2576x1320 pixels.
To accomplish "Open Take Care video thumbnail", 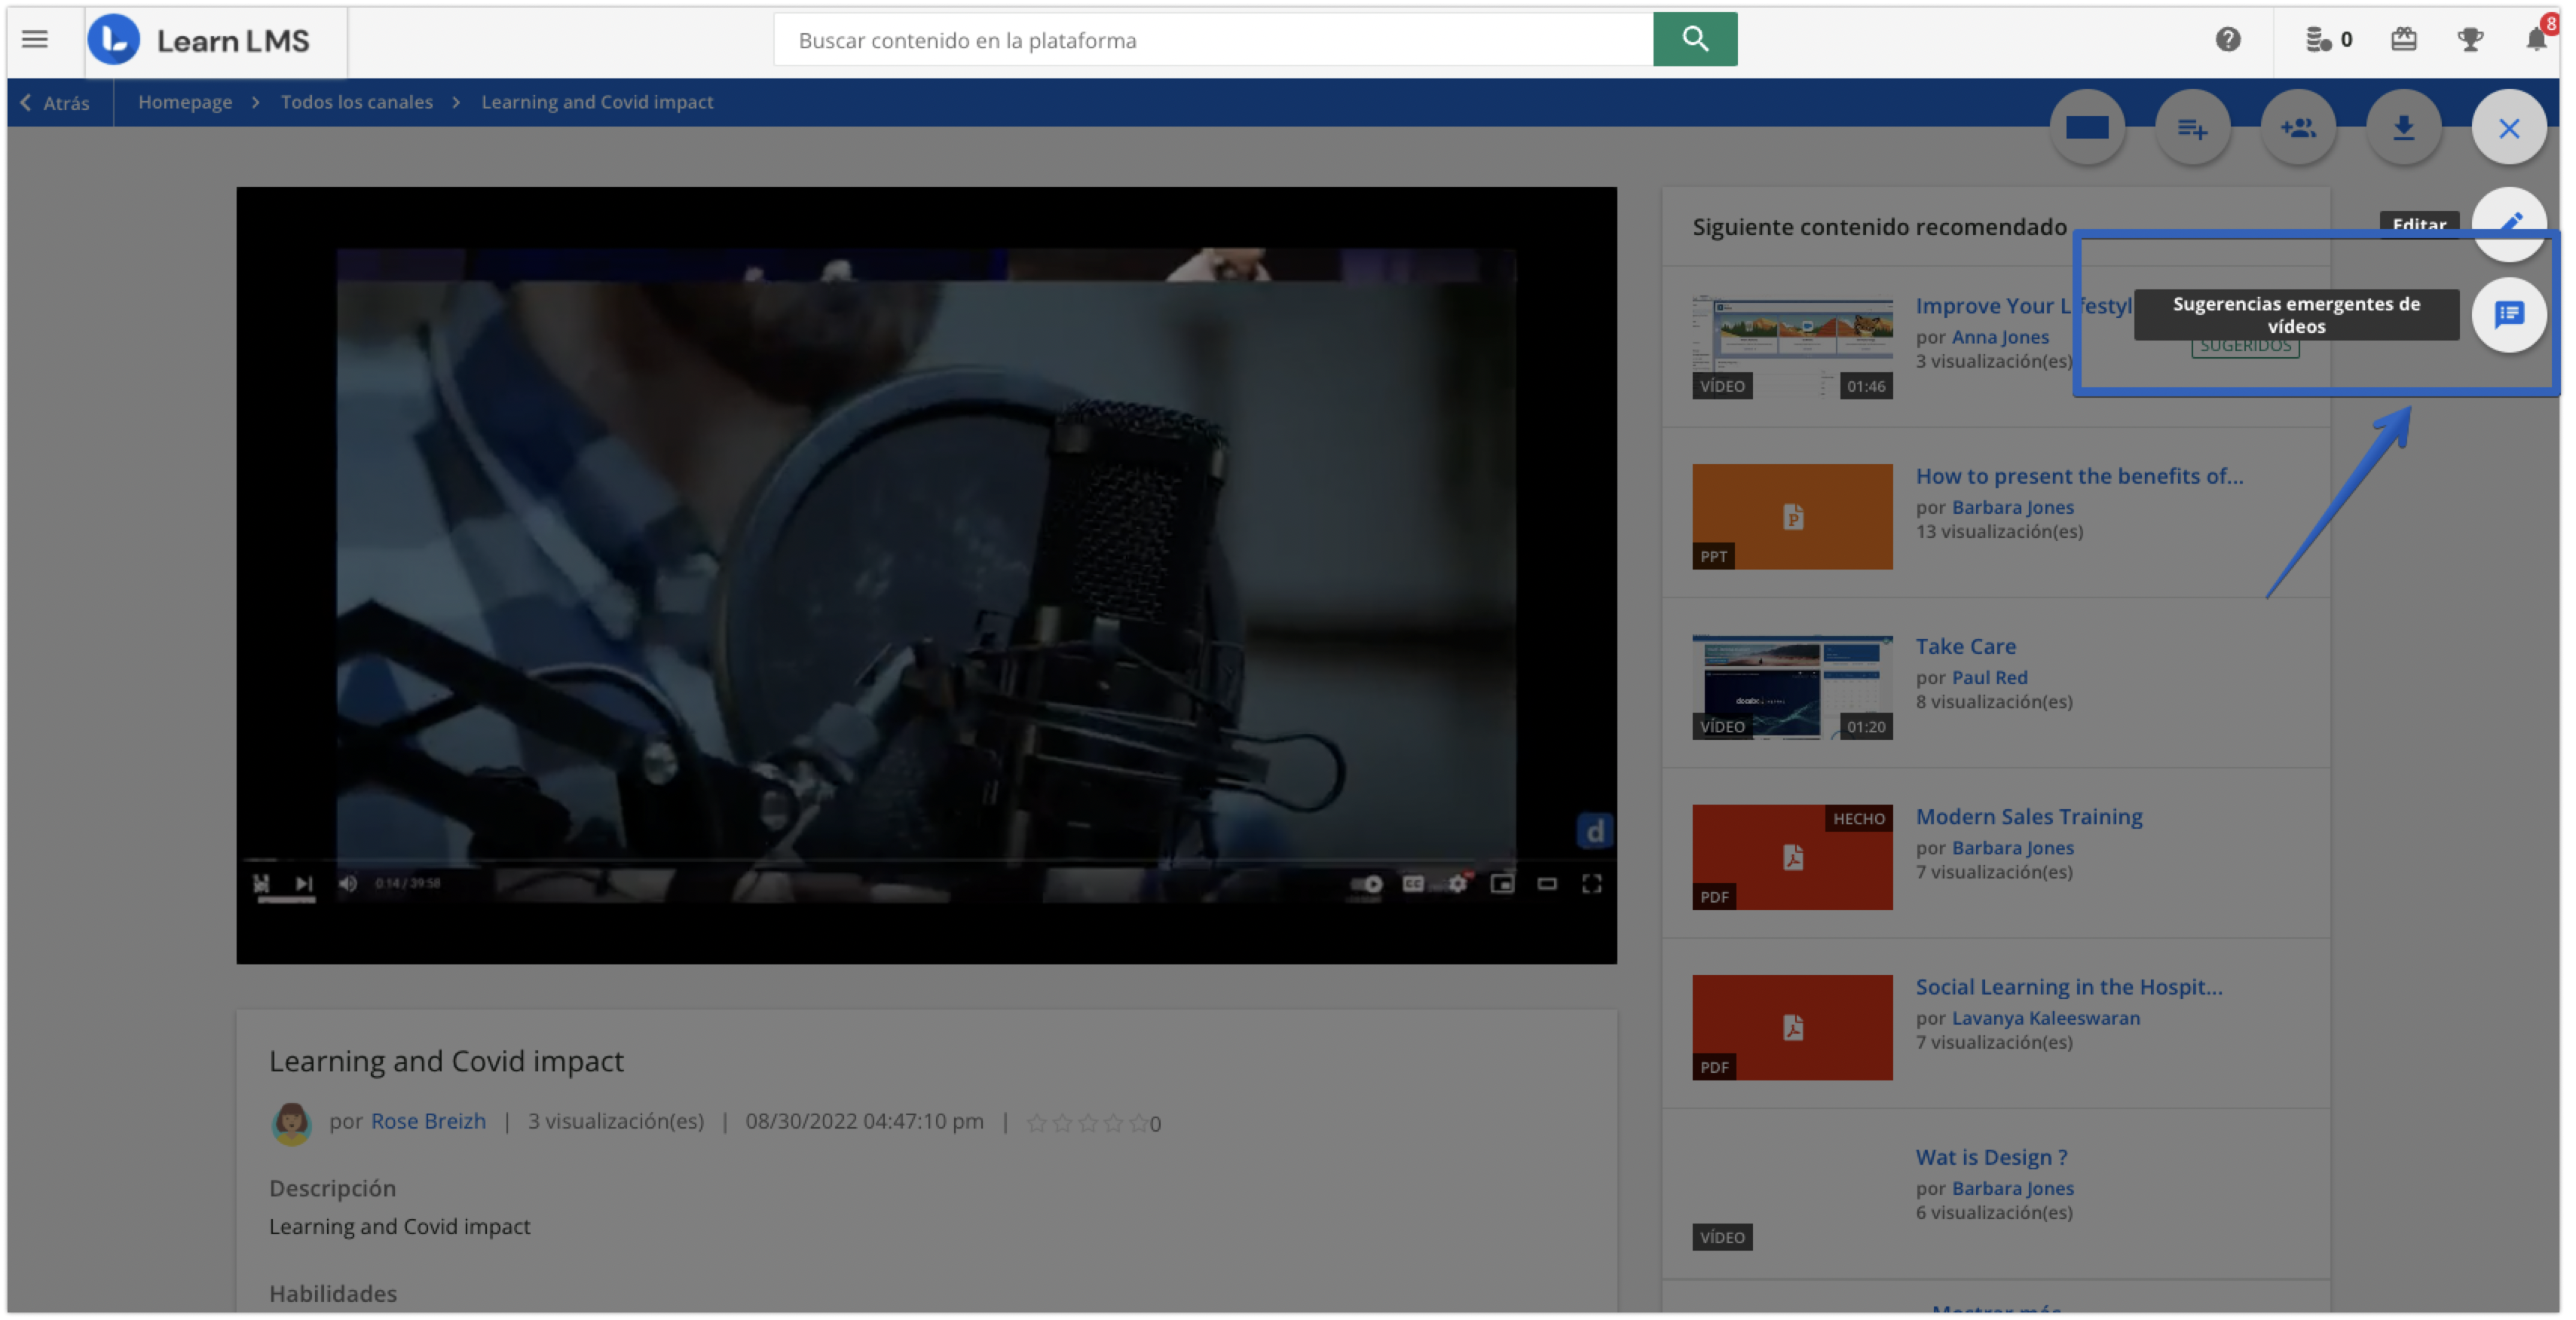I will click(1792, 687).
